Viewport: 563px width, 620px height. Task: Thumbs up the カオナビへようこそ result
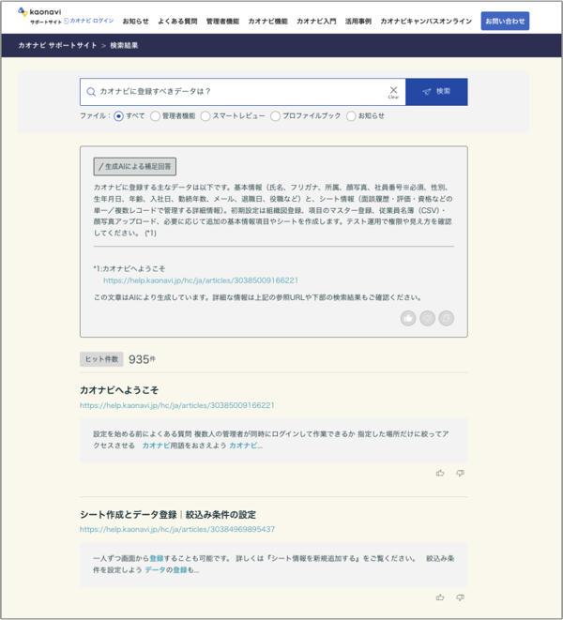(x=440, y=473)
